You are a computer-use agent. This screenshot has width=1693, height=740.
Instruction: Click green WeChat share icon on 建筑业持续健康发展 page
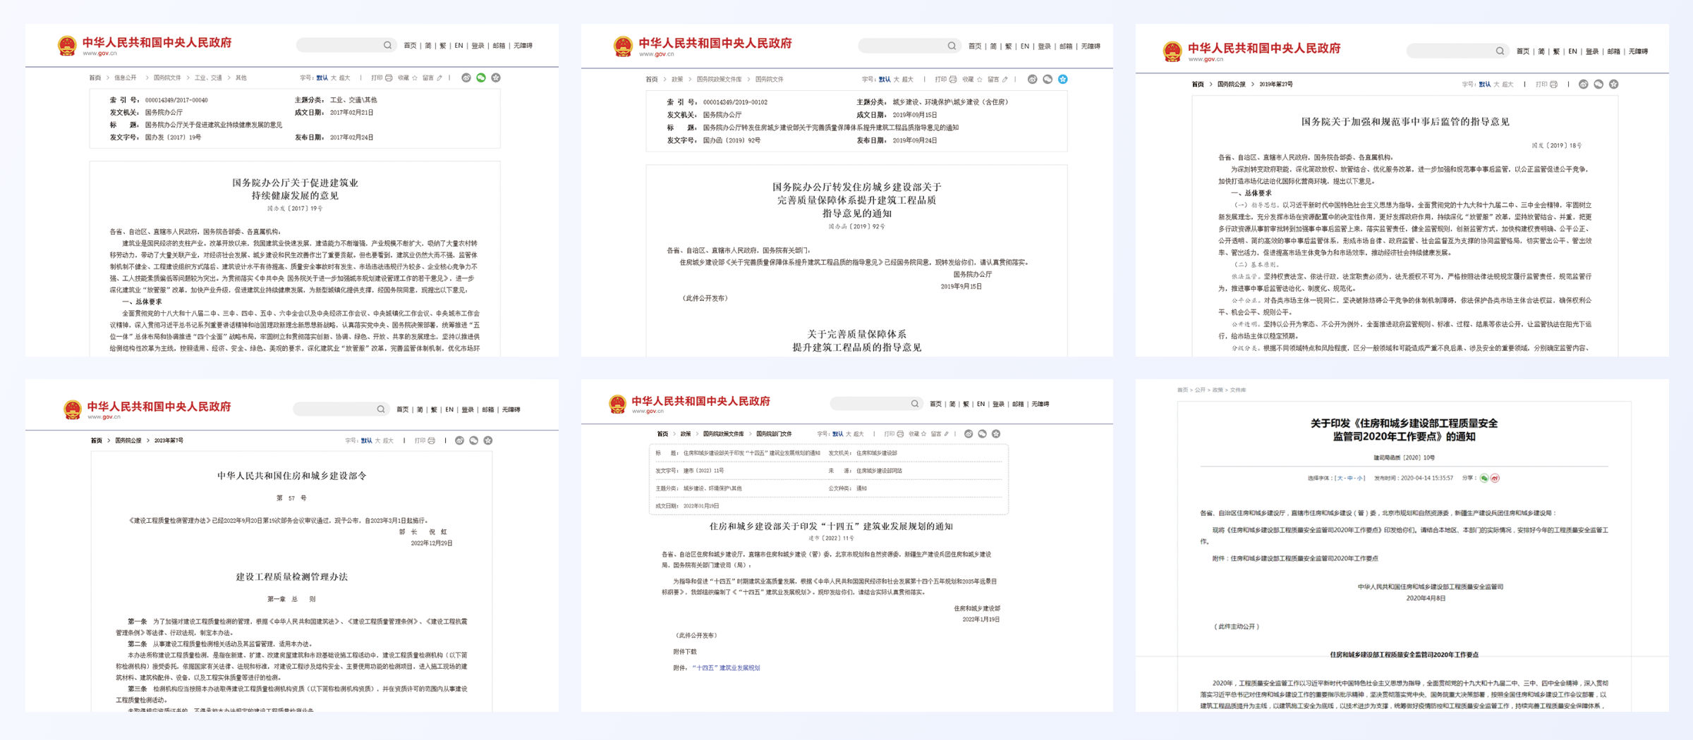[x=481, y=78]
